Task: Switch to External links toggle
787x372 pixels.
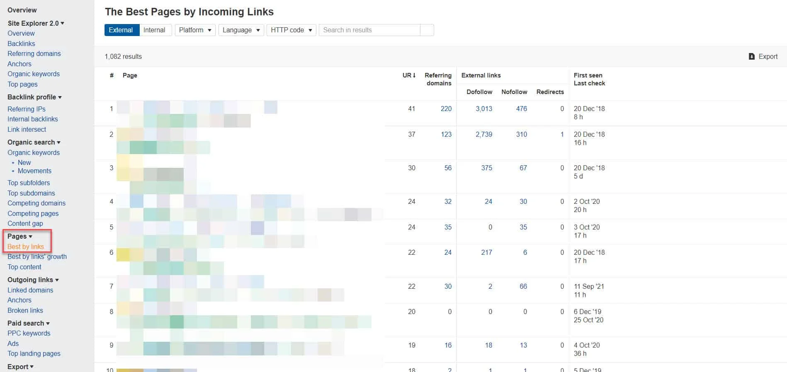Action: coord(121,30)
